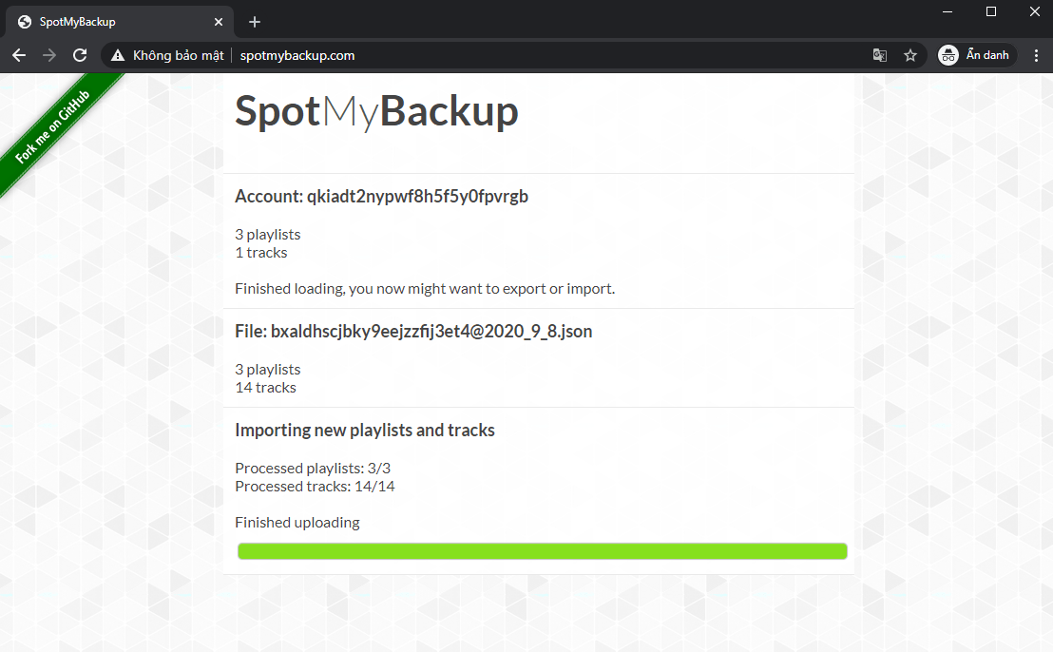The image size is (1053, 652).
Task: Click the '14 tracks' file count
Action: (265, 388)
